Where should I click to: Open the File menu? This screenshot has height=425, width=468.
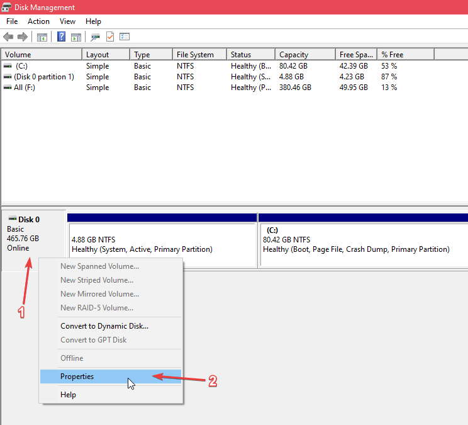[12, 21]
